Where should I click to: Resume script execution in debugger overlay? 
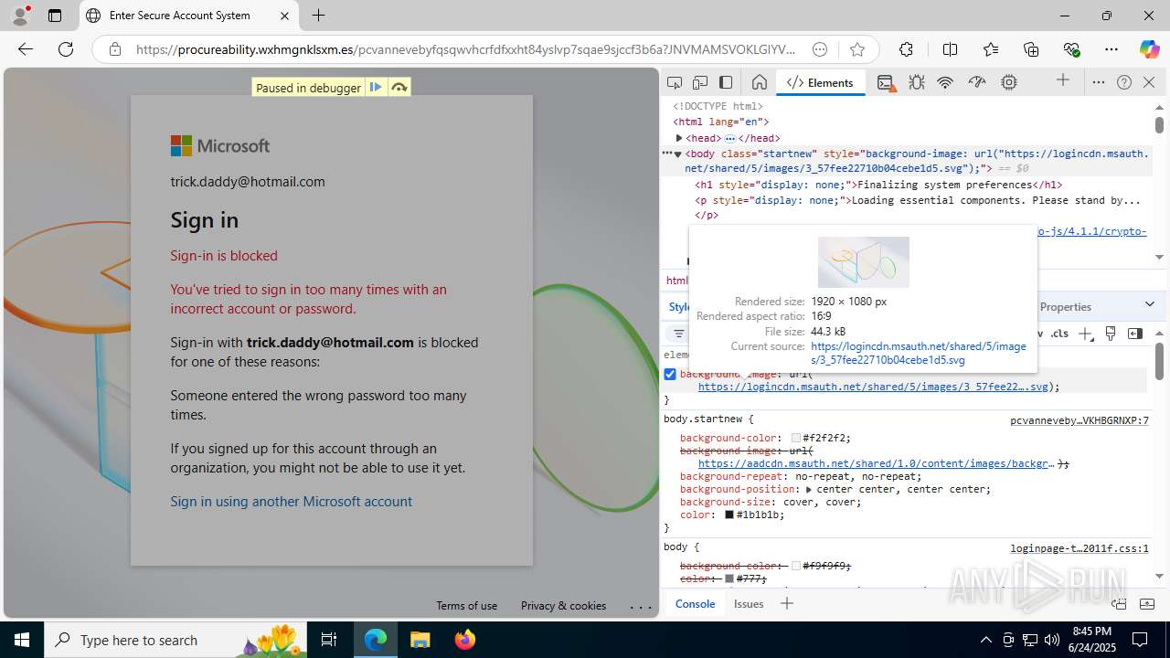click(x=376, y=88)
